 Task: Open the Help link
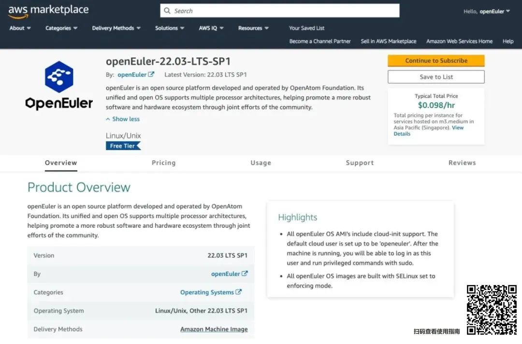[x=508, y=41]
